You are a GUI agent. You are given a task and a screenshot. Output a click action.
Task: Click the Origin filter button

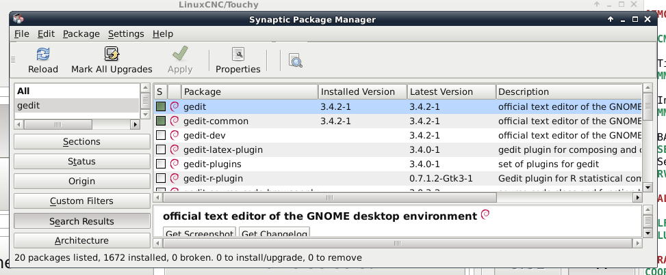pos(82,182)
